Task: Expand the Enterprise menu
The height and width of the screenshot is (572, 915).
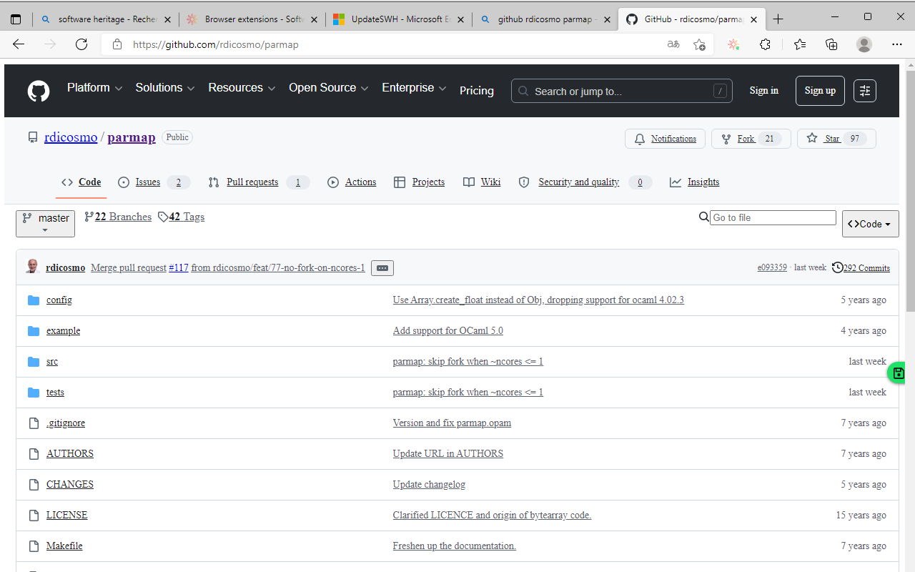Action: tap(415, 88)
